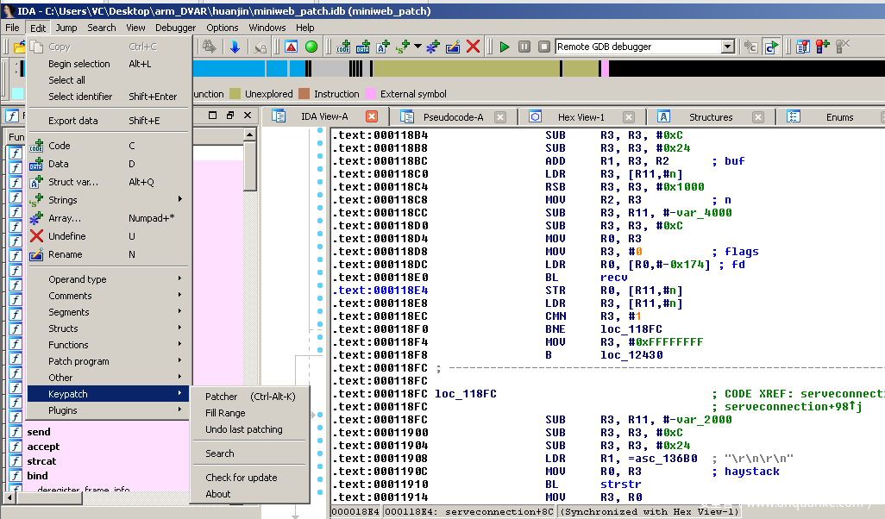885x519 pixels.
Task: Click the Convert to code toolbar icon
Action: (343, 47)
